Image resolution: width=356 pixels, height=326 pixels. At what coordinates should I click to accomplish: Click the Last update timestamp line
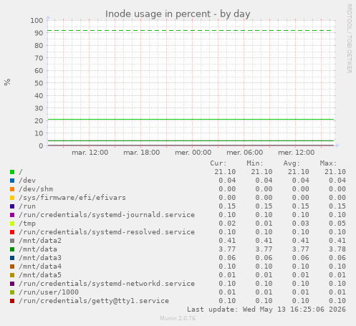[266, 310]
